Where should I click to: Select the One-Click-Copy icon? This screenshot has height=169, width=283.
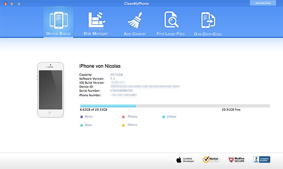coord(208,20)
